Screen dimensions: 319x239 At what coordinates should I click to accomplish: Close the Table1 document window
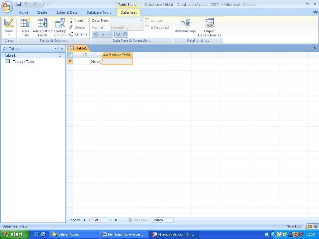coord(315,48)
